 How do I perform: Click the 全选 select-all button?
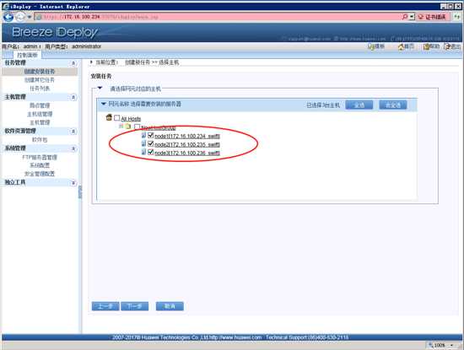click(x=359, y=105)
